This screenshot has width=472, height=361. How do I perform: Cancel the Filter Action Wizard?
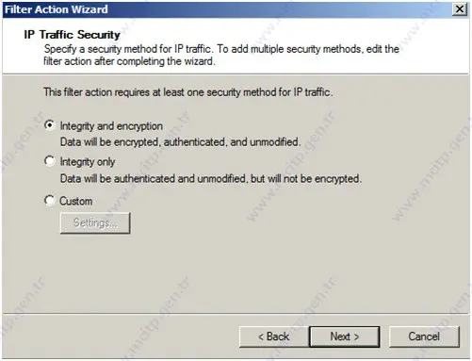coord(424,336)
